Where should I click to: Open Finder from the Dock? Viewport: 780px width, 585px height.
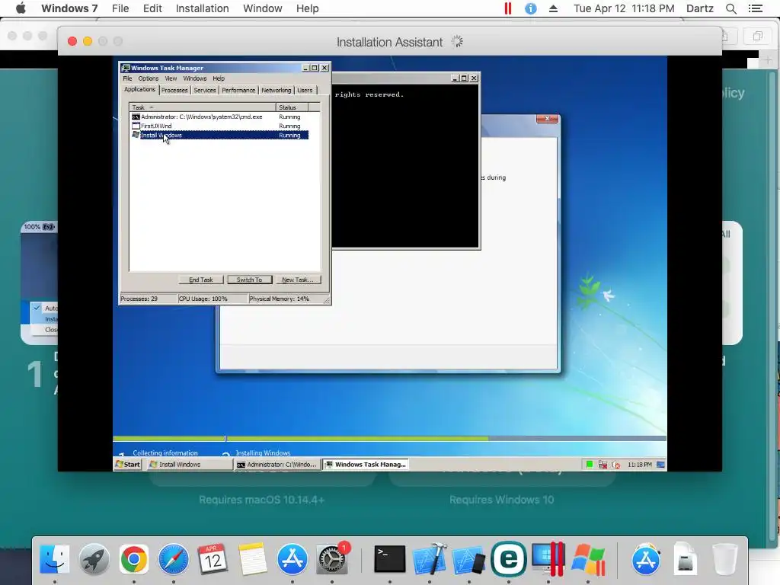tap(54, 559)
